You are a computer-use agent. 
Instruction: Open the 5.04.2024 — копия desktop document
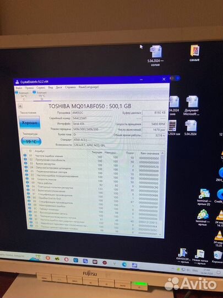click(x=156, y=56)
